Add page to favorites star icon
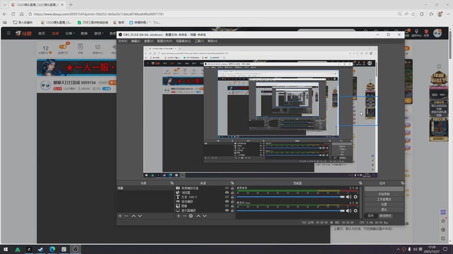The height and width of the screenshot is (254, 453). [413, 14]
